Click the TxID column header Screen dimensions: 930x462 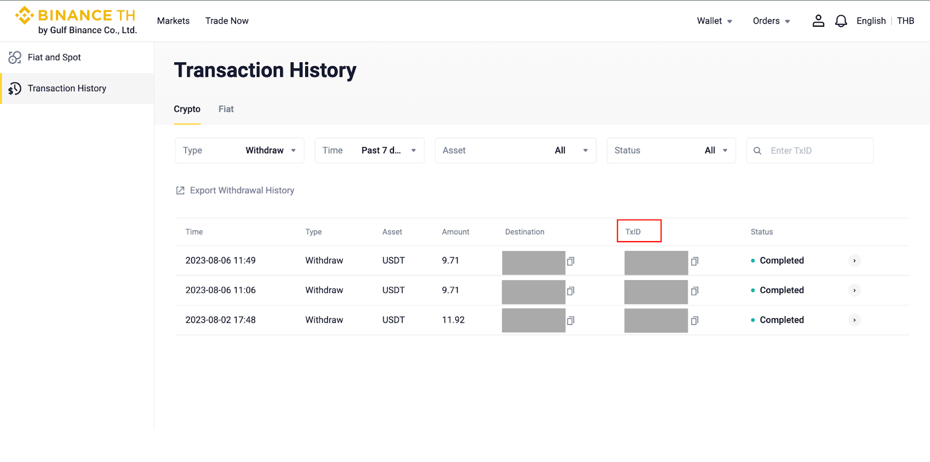click(x=633, y=232)
